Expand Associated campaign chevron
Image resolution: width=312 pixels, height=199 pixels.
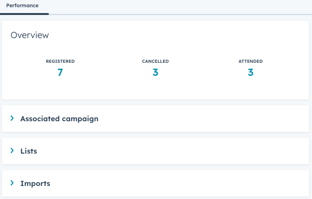pos(12,118)
